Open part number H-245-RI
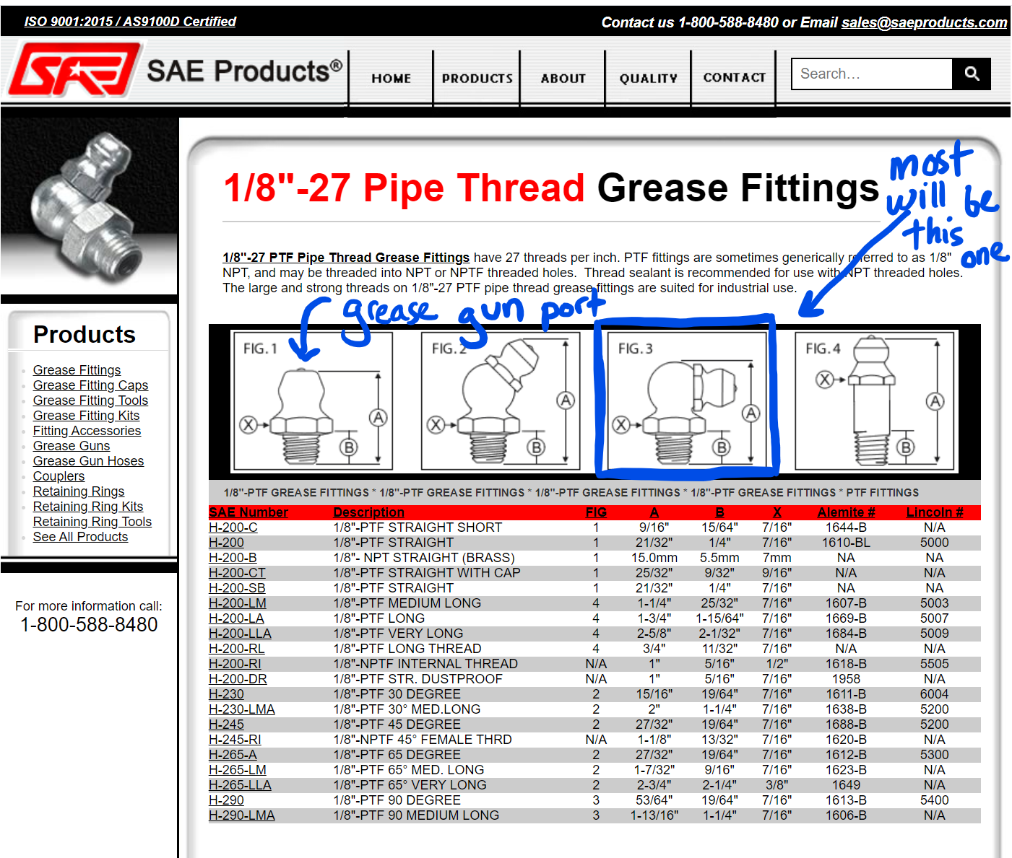Image resolution: width=1012 pixels, height=858 pixels. tap(235, 740)
